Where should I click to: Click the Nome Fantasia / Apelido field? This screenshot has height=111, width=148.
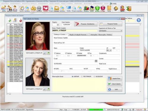click(87, 40)
